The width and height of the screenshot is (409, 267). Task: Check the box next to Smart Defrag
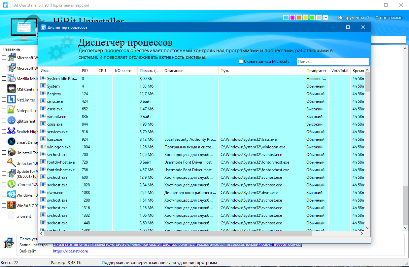[x=4, y=142]
